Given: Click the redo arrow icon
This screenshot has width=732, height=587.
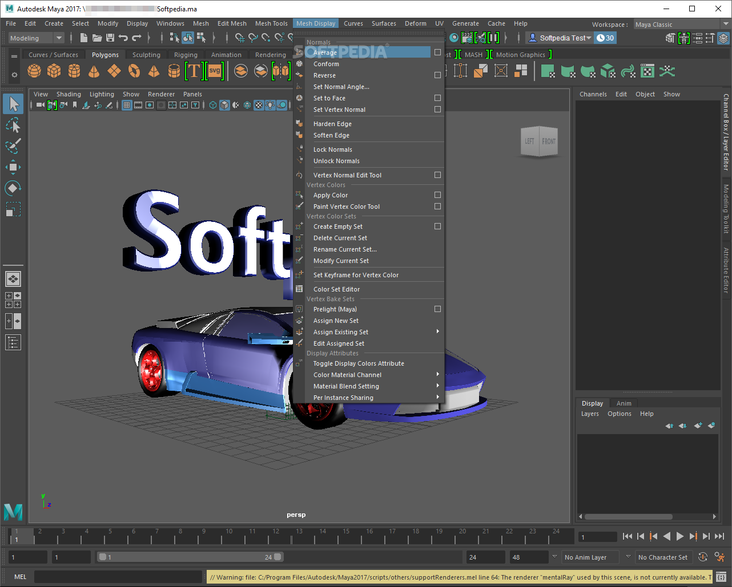Looking at the screenshot, I should click(136, 38).
